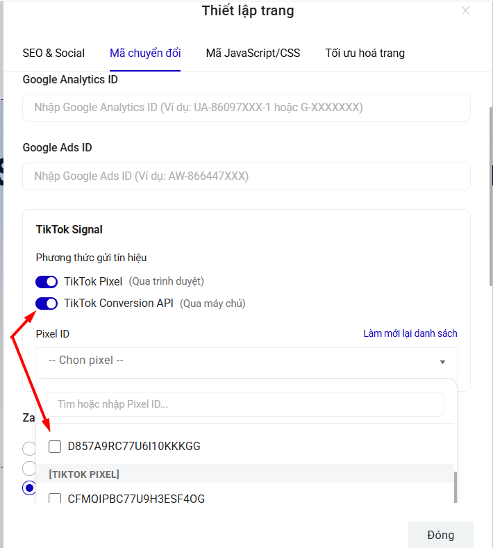Tick the CFMOIPBC77U9H3ESF4OG pixel checkbox
The image size is (493, 548).
click(x=55, y=498)
